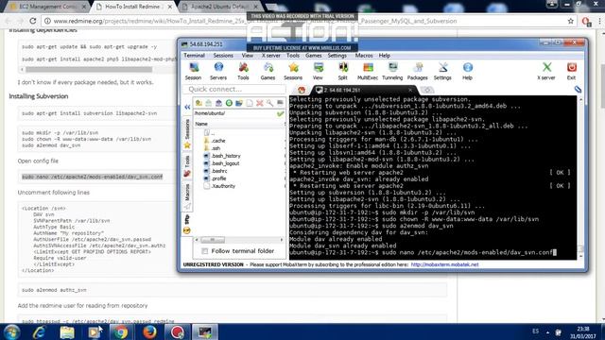Collapse sidebar with double-arrow icon
Viewport: 605px width, 340px height.
(187, 107)
